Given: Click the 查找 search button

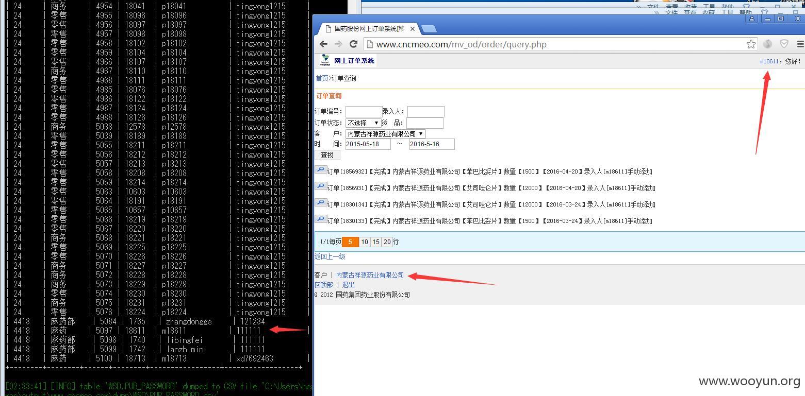Looking at the screenshot, I should (x=327, y=155).
